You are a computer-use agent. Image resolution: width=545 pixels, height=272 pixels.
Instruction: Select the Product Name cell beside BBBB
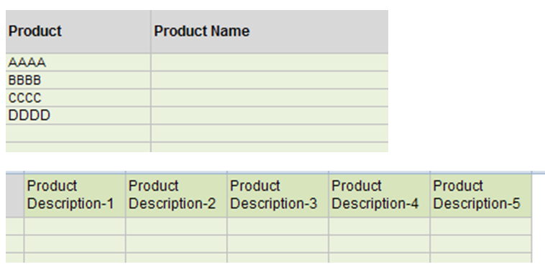(x=270, y=80)
